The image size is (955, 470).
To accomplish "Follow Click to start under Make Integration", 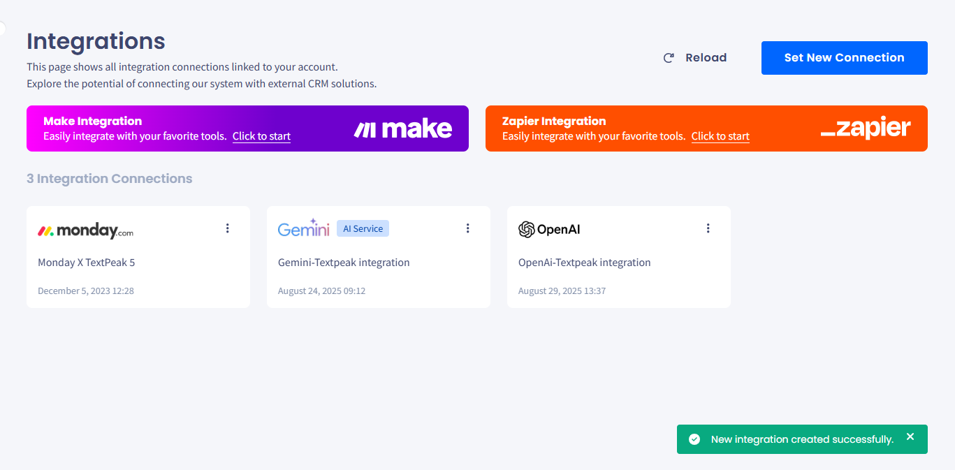I will coord(261,136).
